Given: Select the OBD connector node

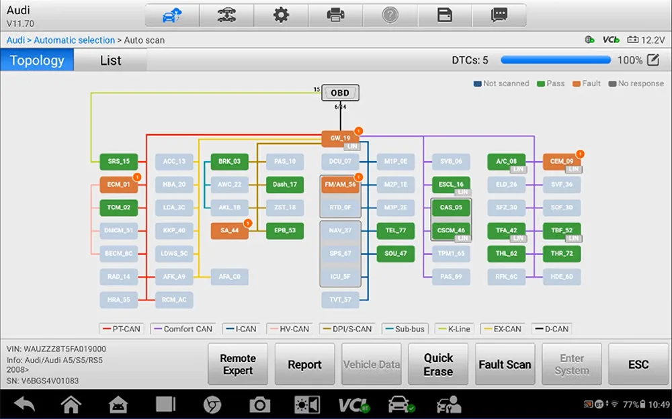Looking at the screenshot, I should click(340, 93).
